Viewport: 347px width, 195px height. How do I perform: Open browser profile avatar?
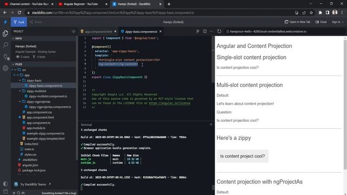coord(335,12)
